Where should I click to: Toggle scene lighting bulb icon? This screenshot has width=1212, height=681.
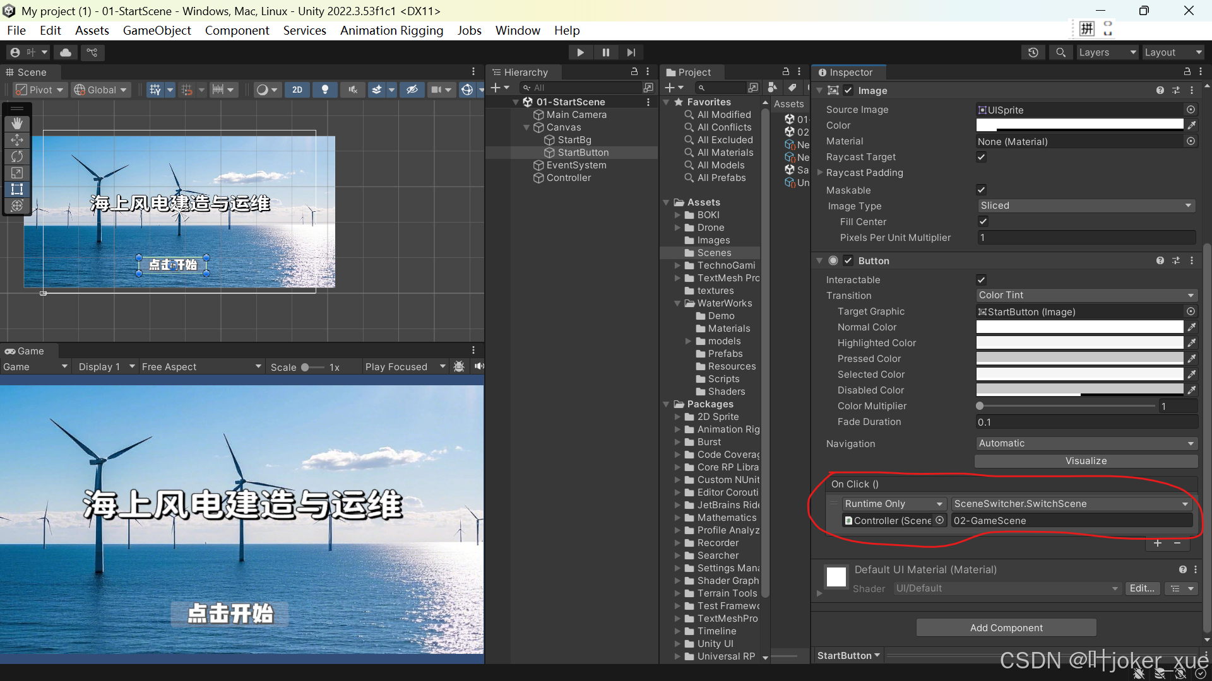(x=325, y=90)
